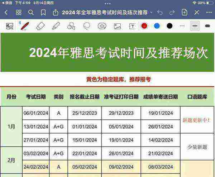Select the red Pen tool
The height and width of the screenshot is (177, 215).
(25, 26)
